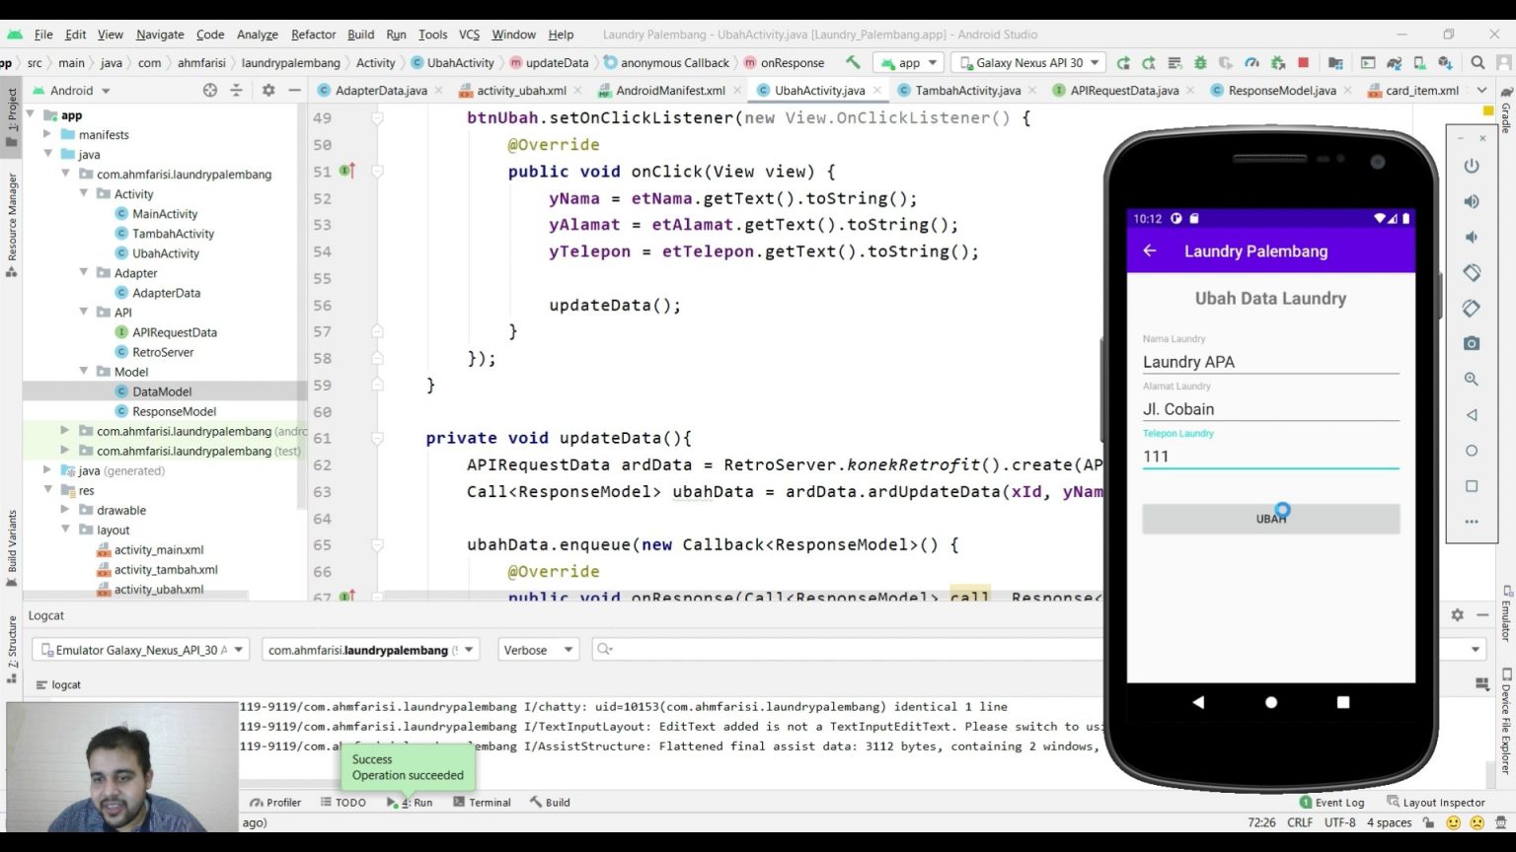Click the red Stop app icon
The width and height of the screenshot is (1516, 852).
click(x=1303, y=62)
